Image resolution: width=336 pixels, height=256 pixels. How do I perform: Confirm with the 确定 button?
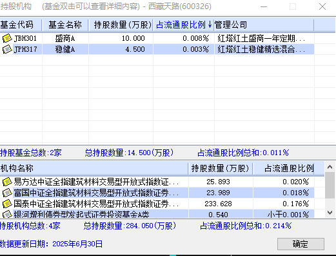[x=301, y=244]
